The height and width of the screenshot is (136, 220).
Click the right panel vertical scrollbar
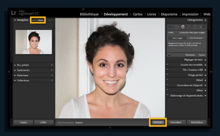pos(209,24)
